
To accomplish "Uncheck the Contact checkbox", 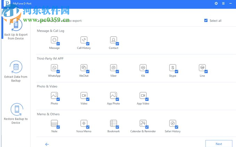I will click(117, 44).
